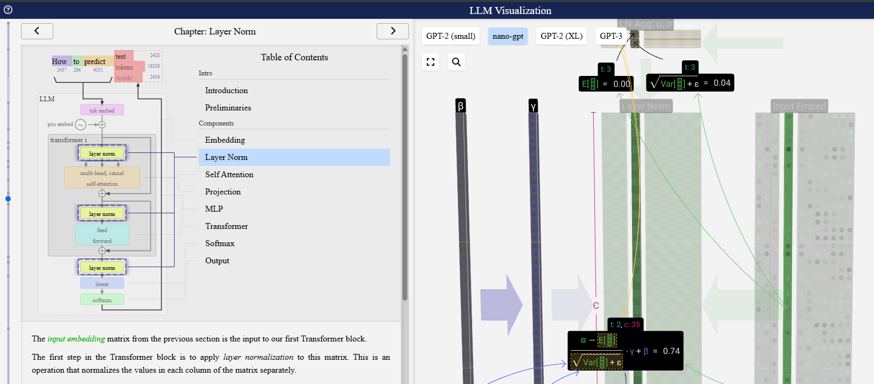Click the gamma γ label in visualization
Viewport: 874px width, 384px height.
tap(533, 106)
